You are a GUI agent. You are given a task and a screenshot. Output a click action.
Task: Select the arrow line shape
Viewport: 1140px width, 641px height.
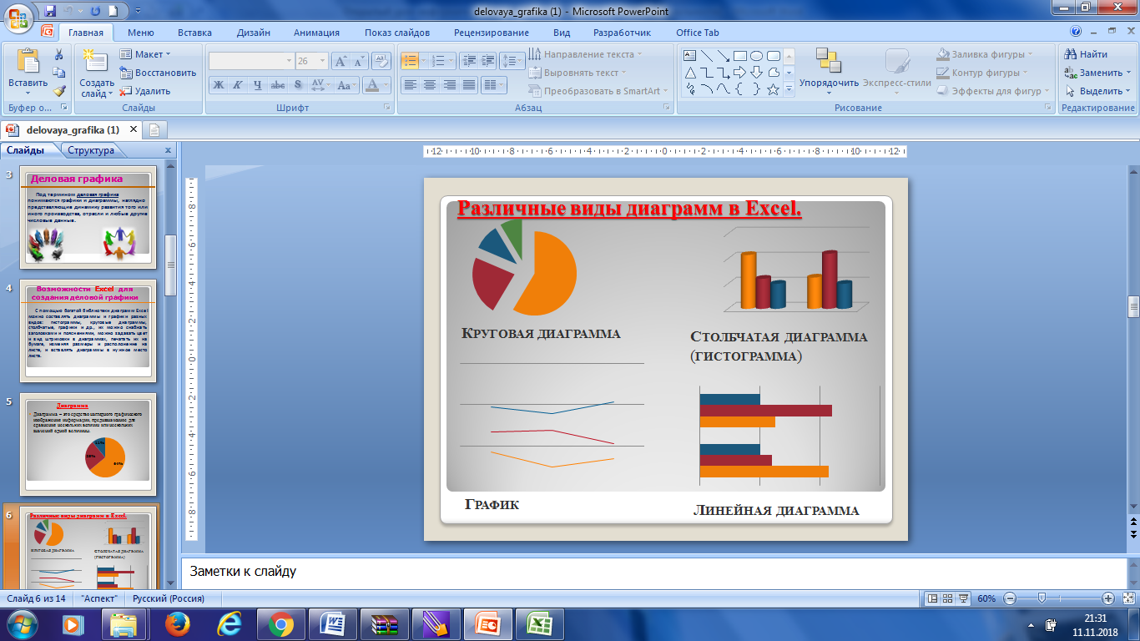723,56
